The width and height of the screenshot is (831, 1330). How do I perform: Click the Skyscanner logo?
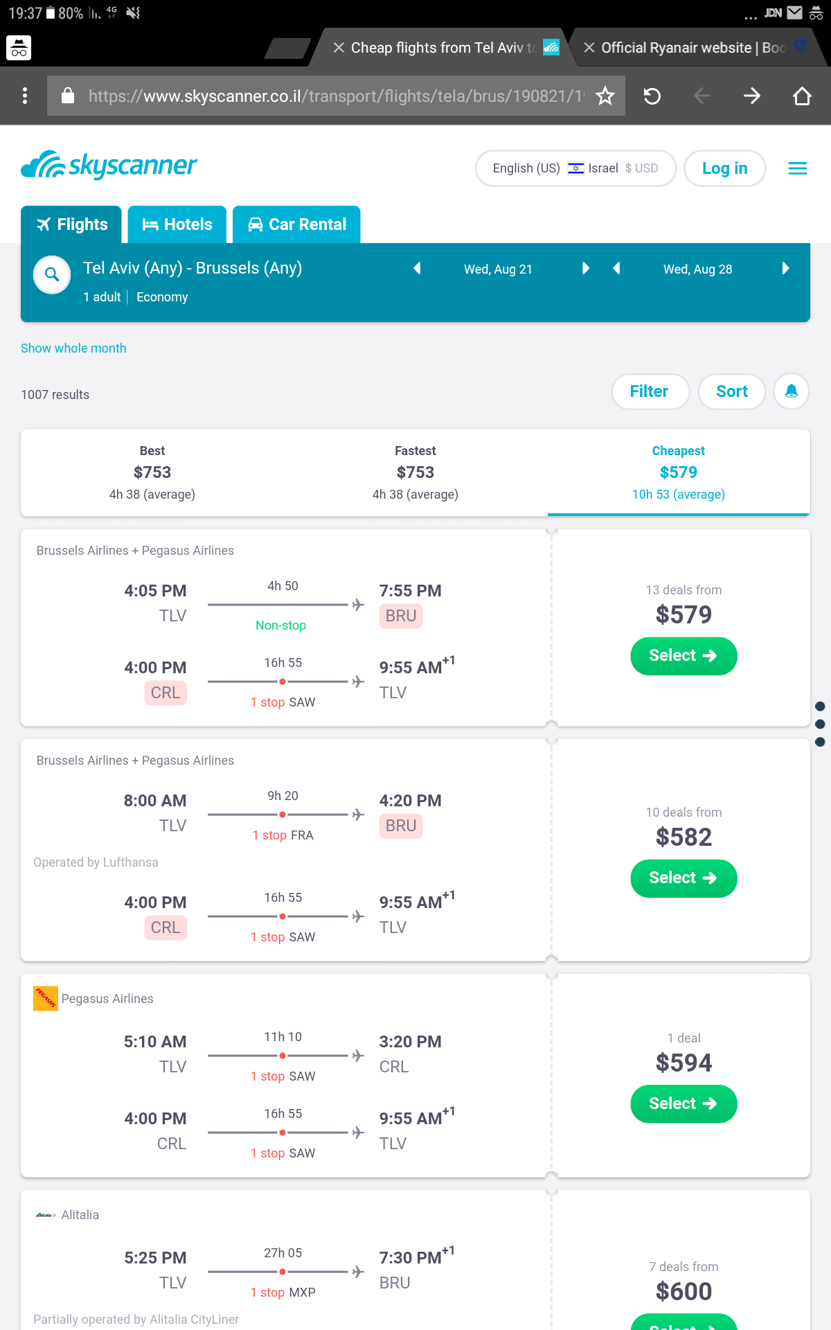pyautogui.click(x=109, y=165)
